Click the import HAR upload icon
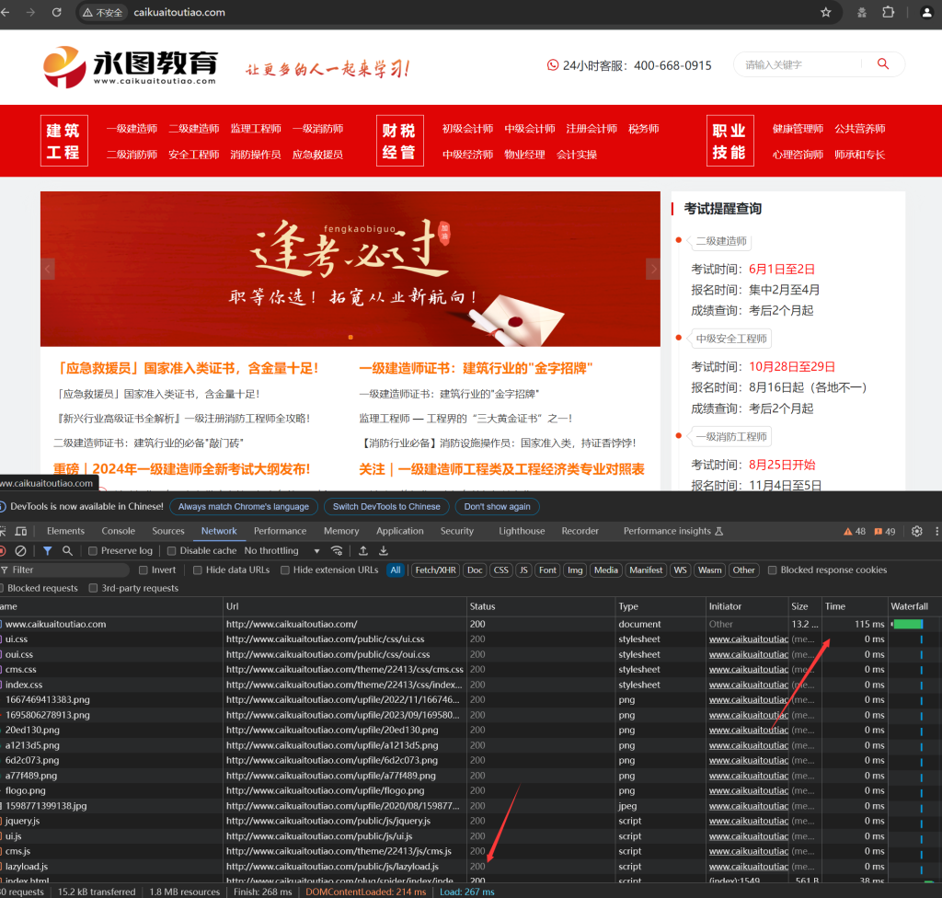 [363, 550]
